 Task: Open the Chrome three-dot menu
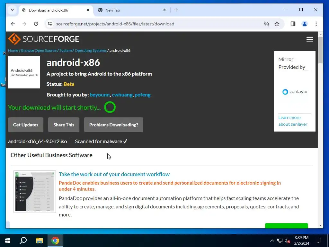(316, 24)
